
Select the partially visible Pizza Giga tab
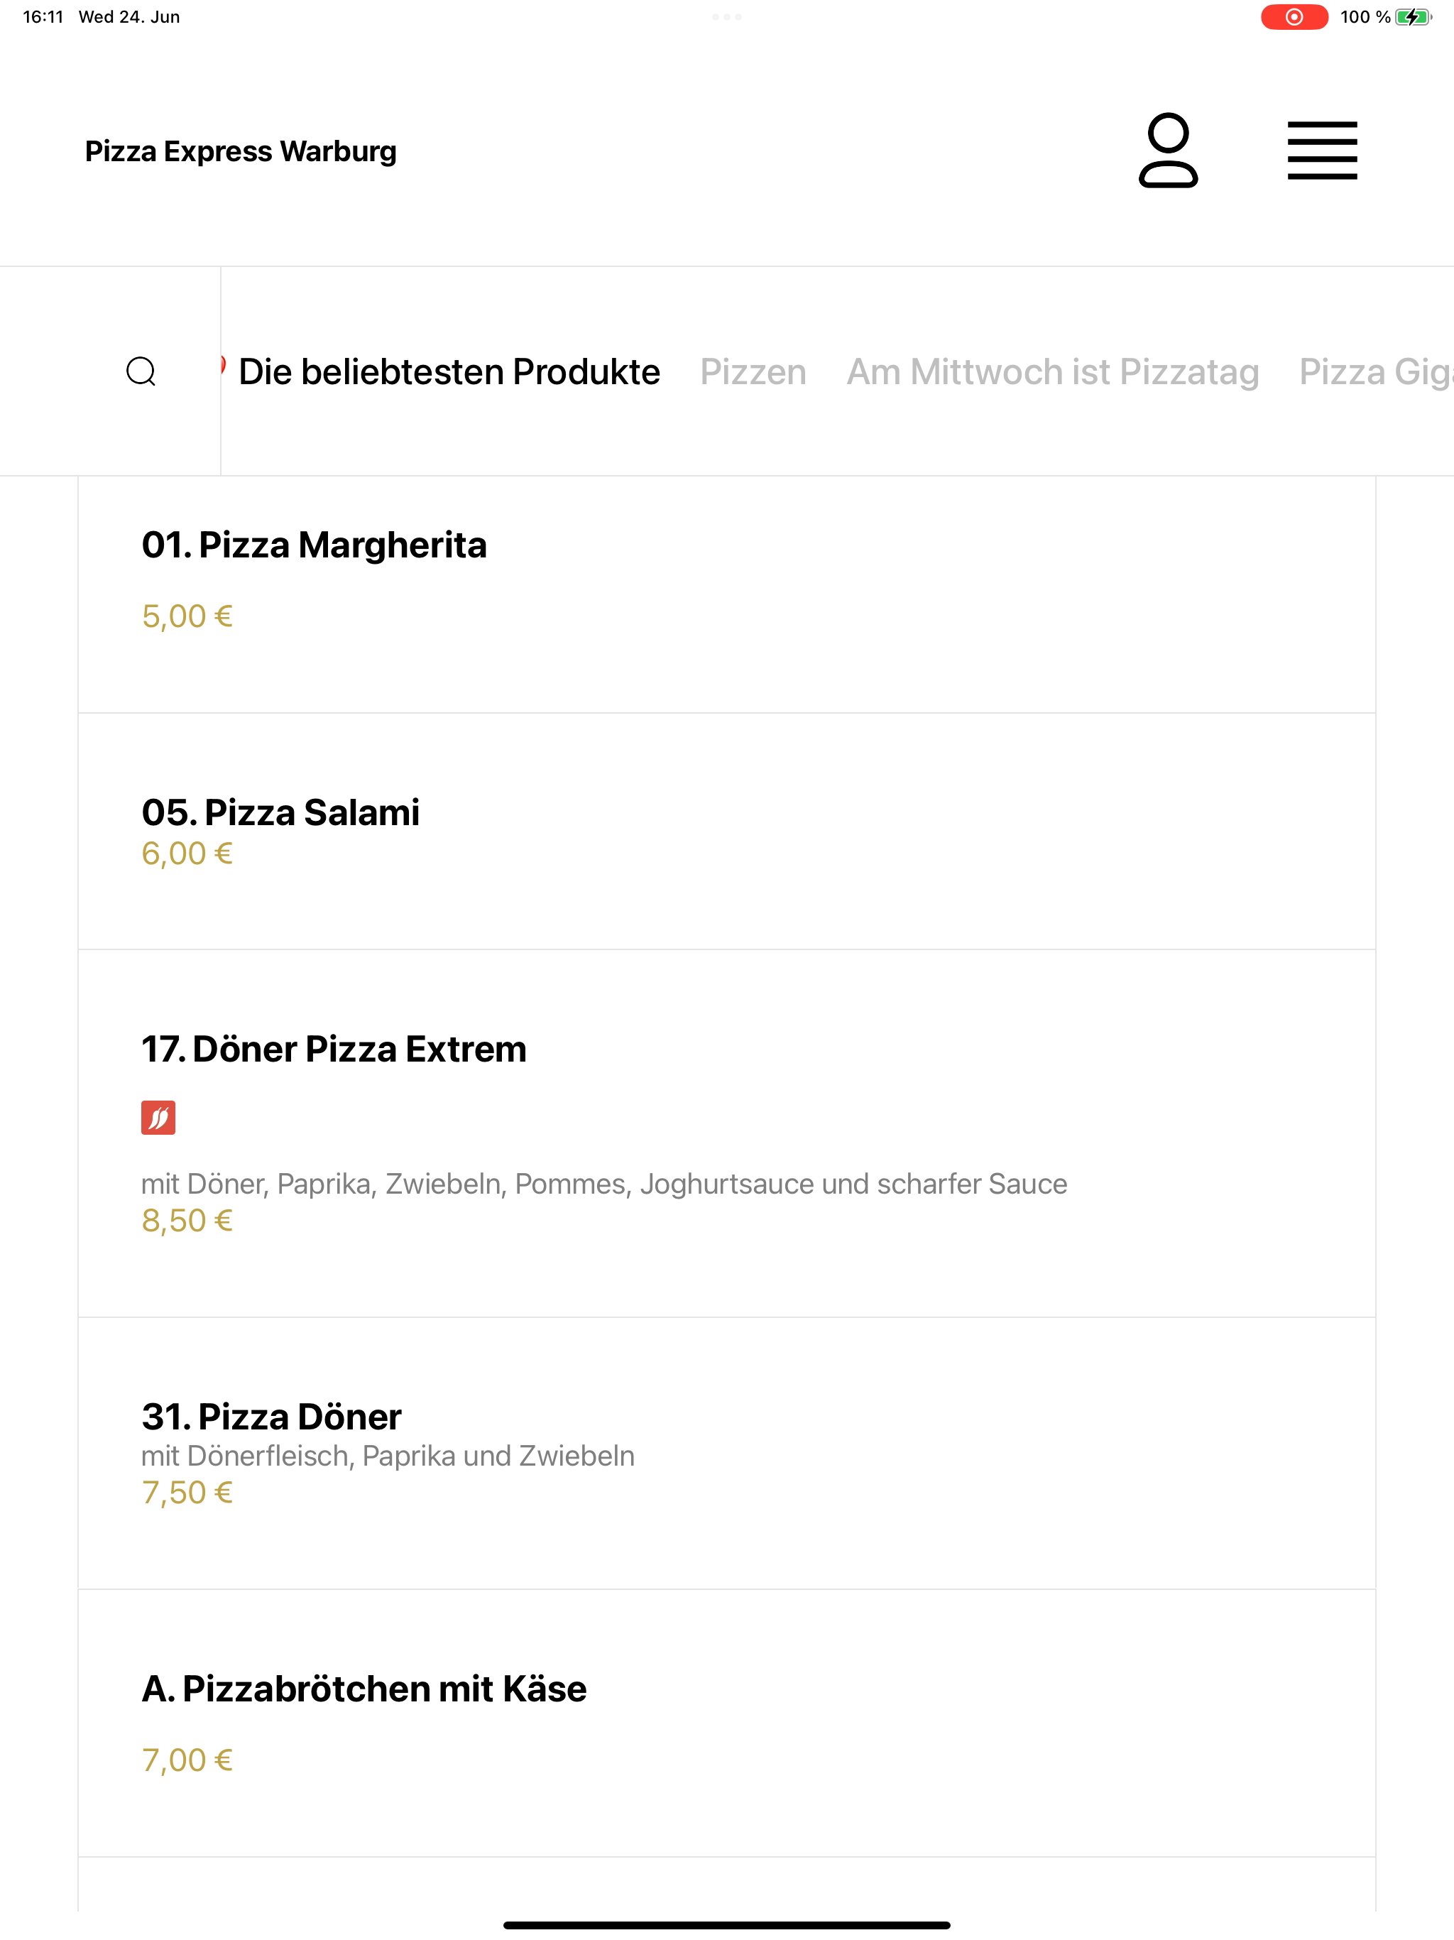pos(1376,372)
